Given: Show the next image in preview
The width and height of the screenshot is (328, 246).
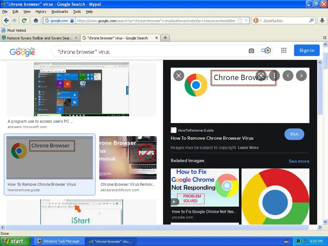Looking at the screenshot, I should click(301, 76).
